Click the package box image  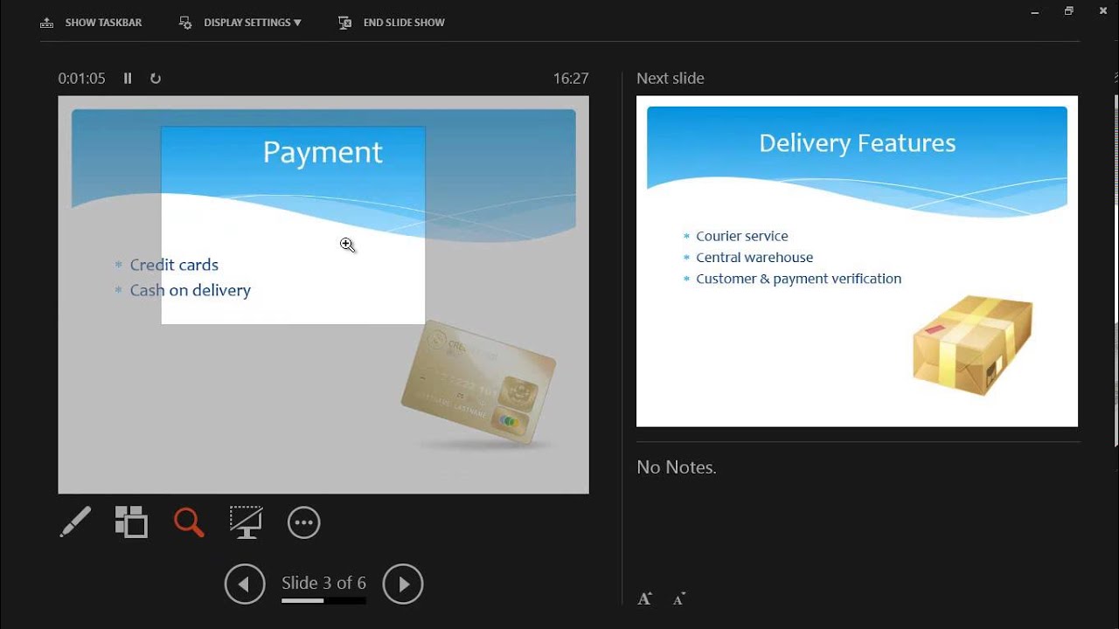[972, 345]
